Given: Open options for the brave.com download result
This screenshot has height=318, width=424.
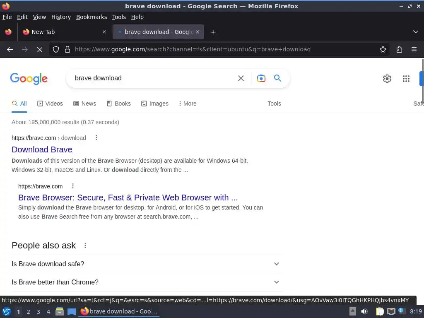Looking at the screenshot, I should (96, 137).
